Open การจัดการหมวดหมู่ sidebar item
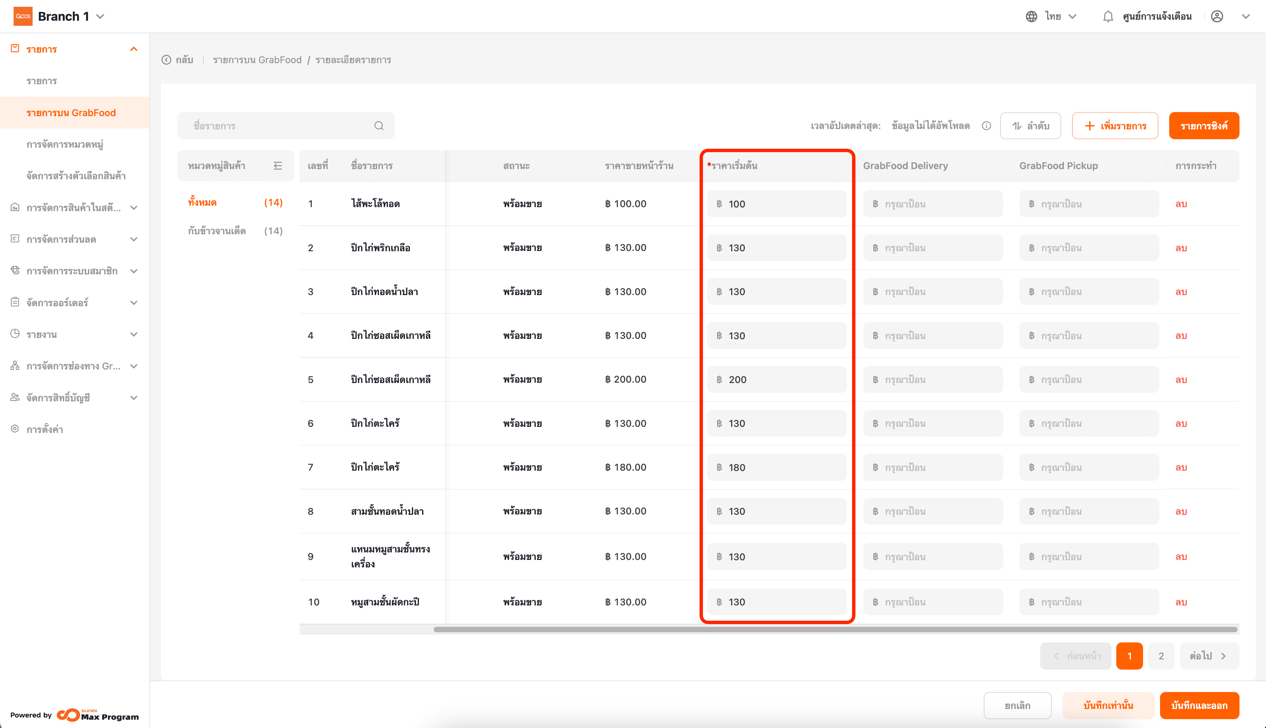The height and width of the screenshot is (728, 1266). click(65, 145)
